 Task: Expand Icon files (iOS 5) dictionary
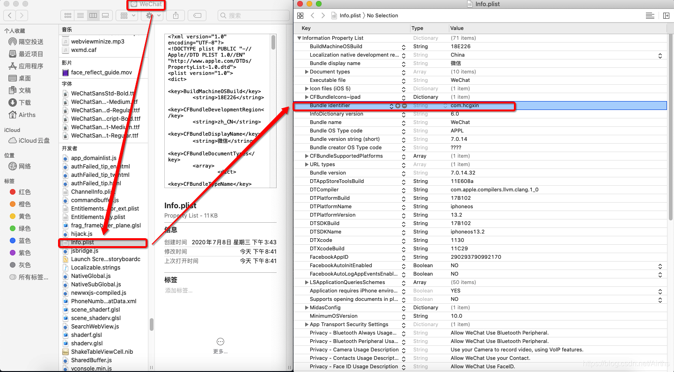point(307,88)
